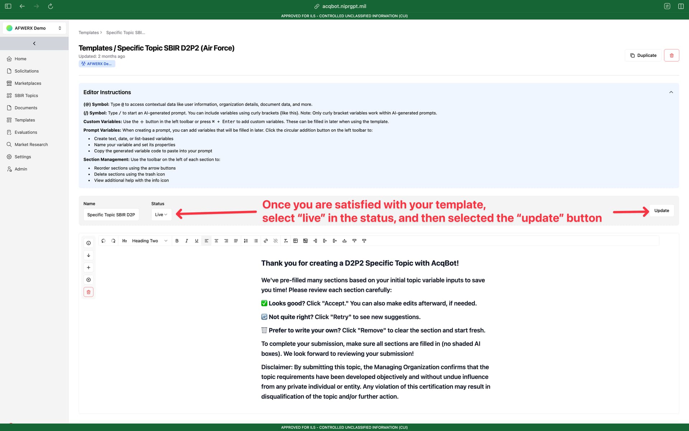Remove the link with unlink icon
The height and width of the screenshot is (431, 689).
point(276,241)
